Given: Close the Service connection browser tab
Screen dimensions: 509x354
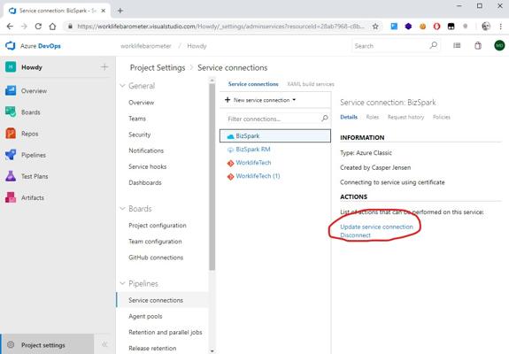Looking at the screenshot, I should [104, 11].
